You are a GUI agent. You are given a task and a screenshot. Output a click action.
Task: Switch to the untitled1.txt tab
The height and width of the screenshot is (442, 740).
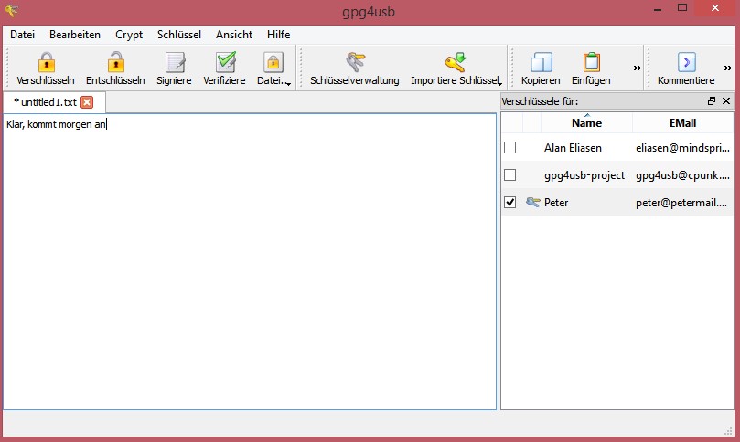45,102
